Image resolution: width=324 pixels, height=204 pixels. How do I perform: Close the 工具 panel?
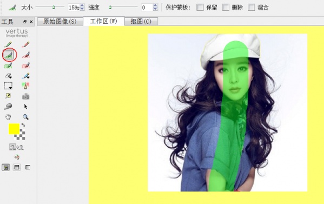pyautogui.click(x=31, y=22)
